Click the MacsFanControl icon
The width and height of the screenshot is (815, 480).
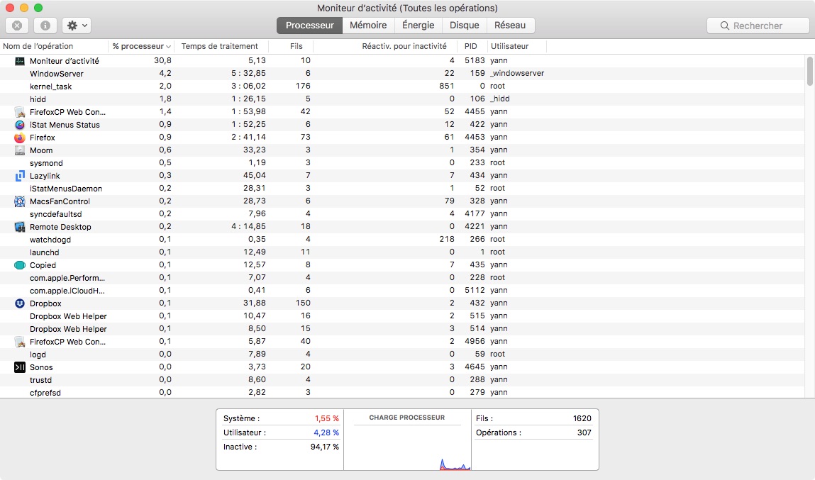[x=20, y=201]
